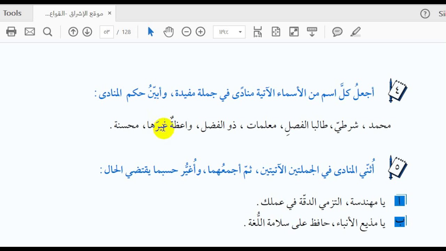Go to previous page arrow
Screen dimensions: 446x251
tap(73, 32)
